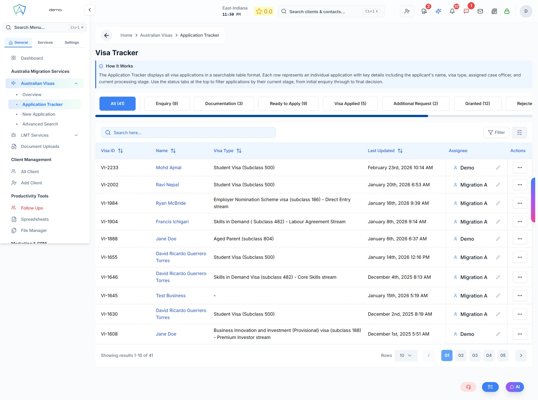
Task: Switch to the Granted (12) status tab
Action: (x=477, y=104)
